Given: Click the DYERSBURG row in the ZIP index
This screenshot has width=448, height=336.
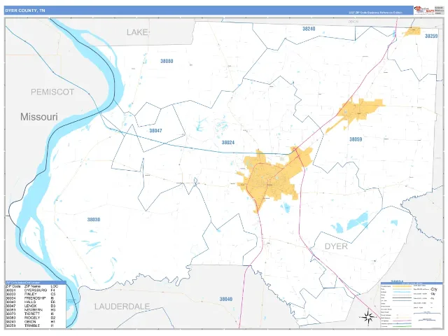Looking at the screenshot, I should [31, 290].
